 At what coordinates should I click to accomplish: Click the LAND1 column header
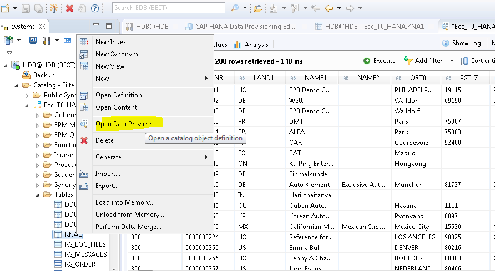[x=260, y=78]
